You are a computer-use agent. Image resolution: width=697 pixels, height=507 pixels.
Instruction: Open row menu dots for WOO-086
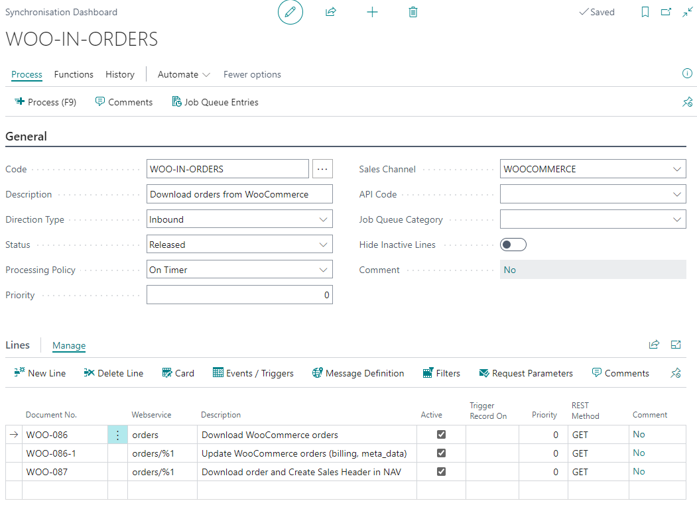pyautogui.click(x=118, y=435)
